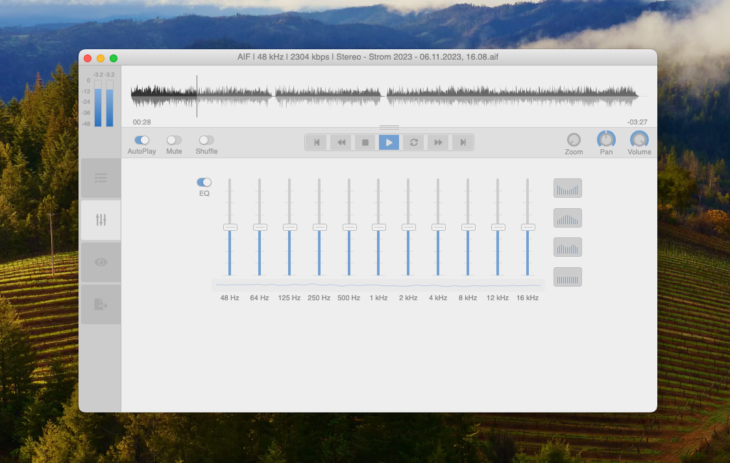Click the waveform playhead marker
The image size is (730, 463).
[197, 96]
